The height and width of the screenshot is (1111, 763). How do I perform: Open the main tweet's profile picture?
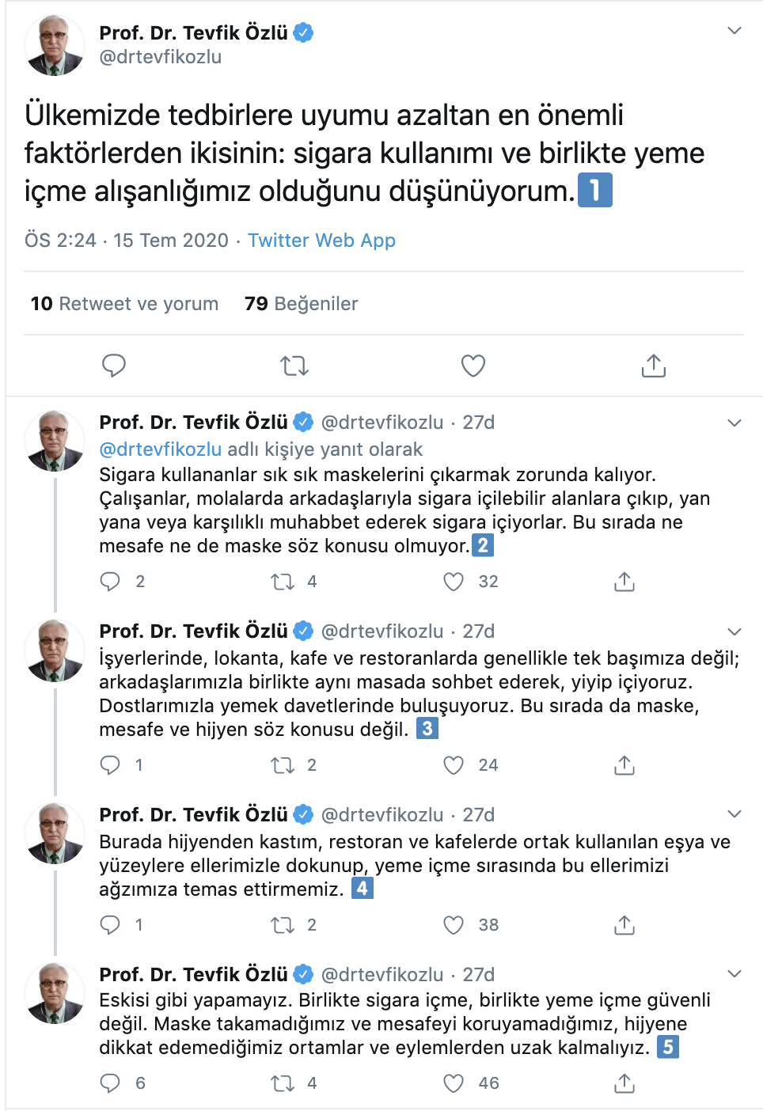(x=55, y=45)
